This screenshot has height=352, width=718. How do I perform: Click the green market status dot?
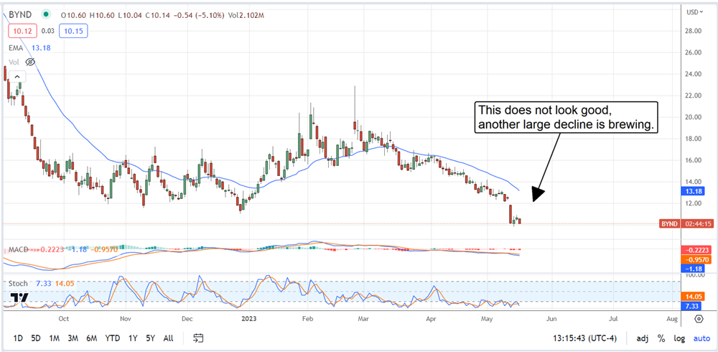(x=45, y=14)
